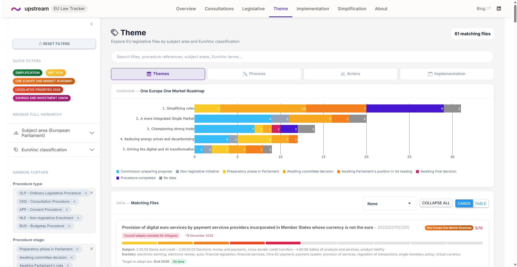
Task: Clear all Procedure stage filters
Action: click(92, 249)
